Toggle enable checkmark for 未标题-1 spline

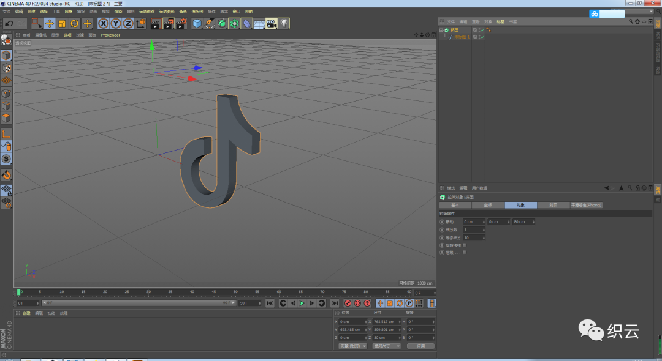[x=482, y=37]
